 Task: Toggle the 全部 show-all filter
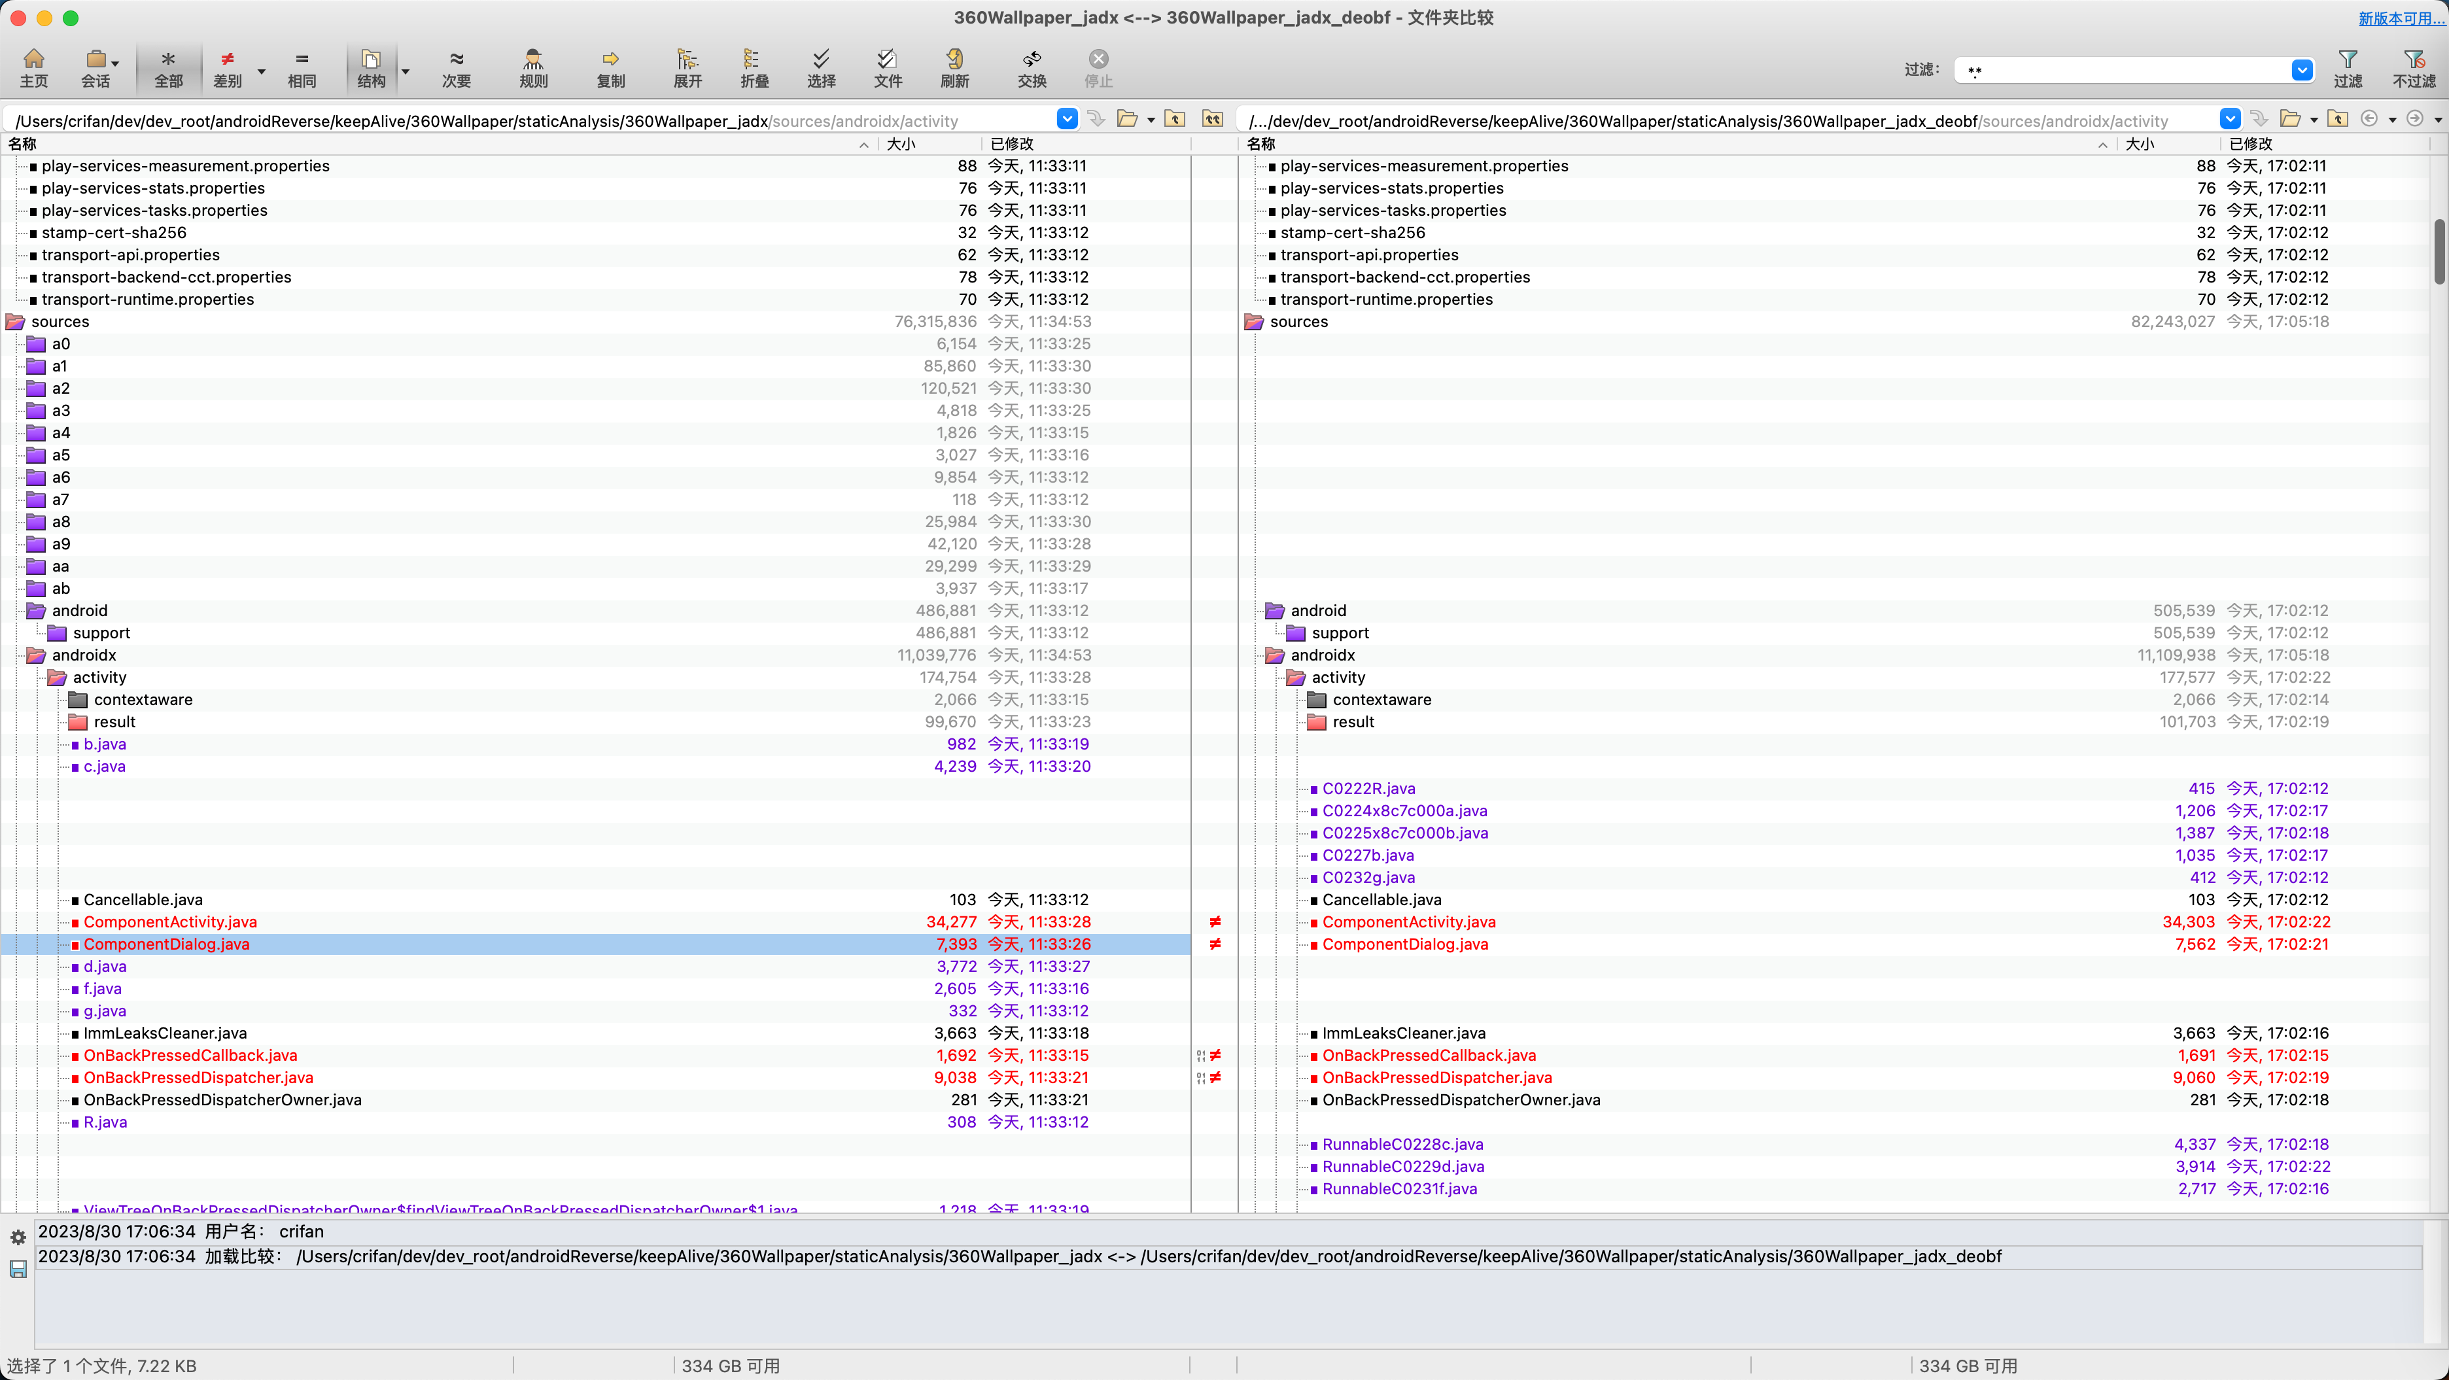(x=168, y=69)
